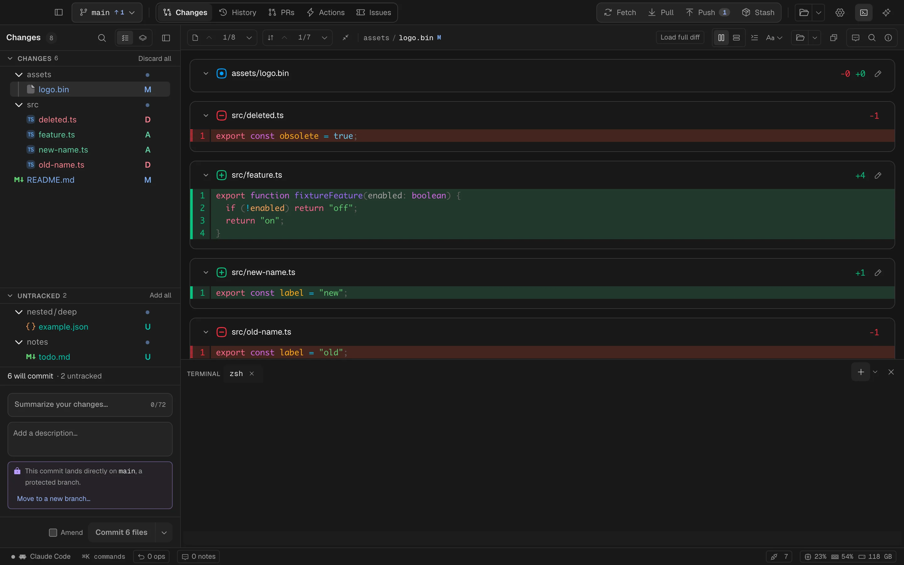The image size is (904, 565).
Task: Open the main branch selector dropdown
Action: click(107, 12)
